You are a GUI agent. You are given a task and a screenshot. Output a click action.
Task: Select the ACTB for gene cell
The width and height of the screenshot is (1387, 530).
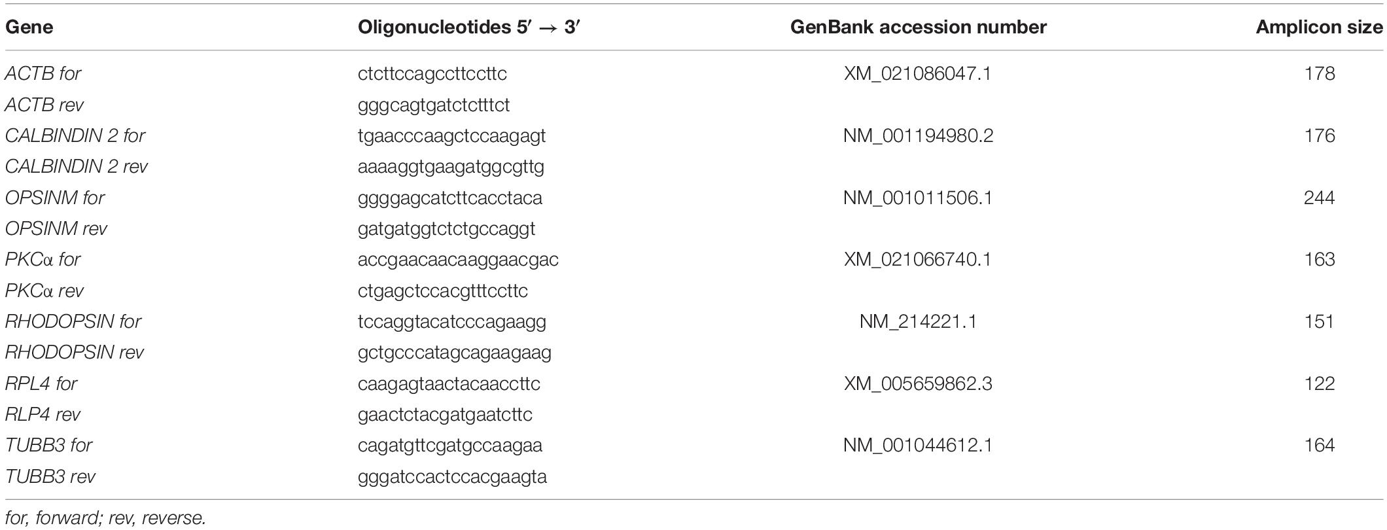pyautogui.click(x=43, y=73)
